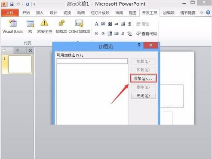Open the 属性 properties button
This screenshot has height=159, width=212.
point(143,24)
